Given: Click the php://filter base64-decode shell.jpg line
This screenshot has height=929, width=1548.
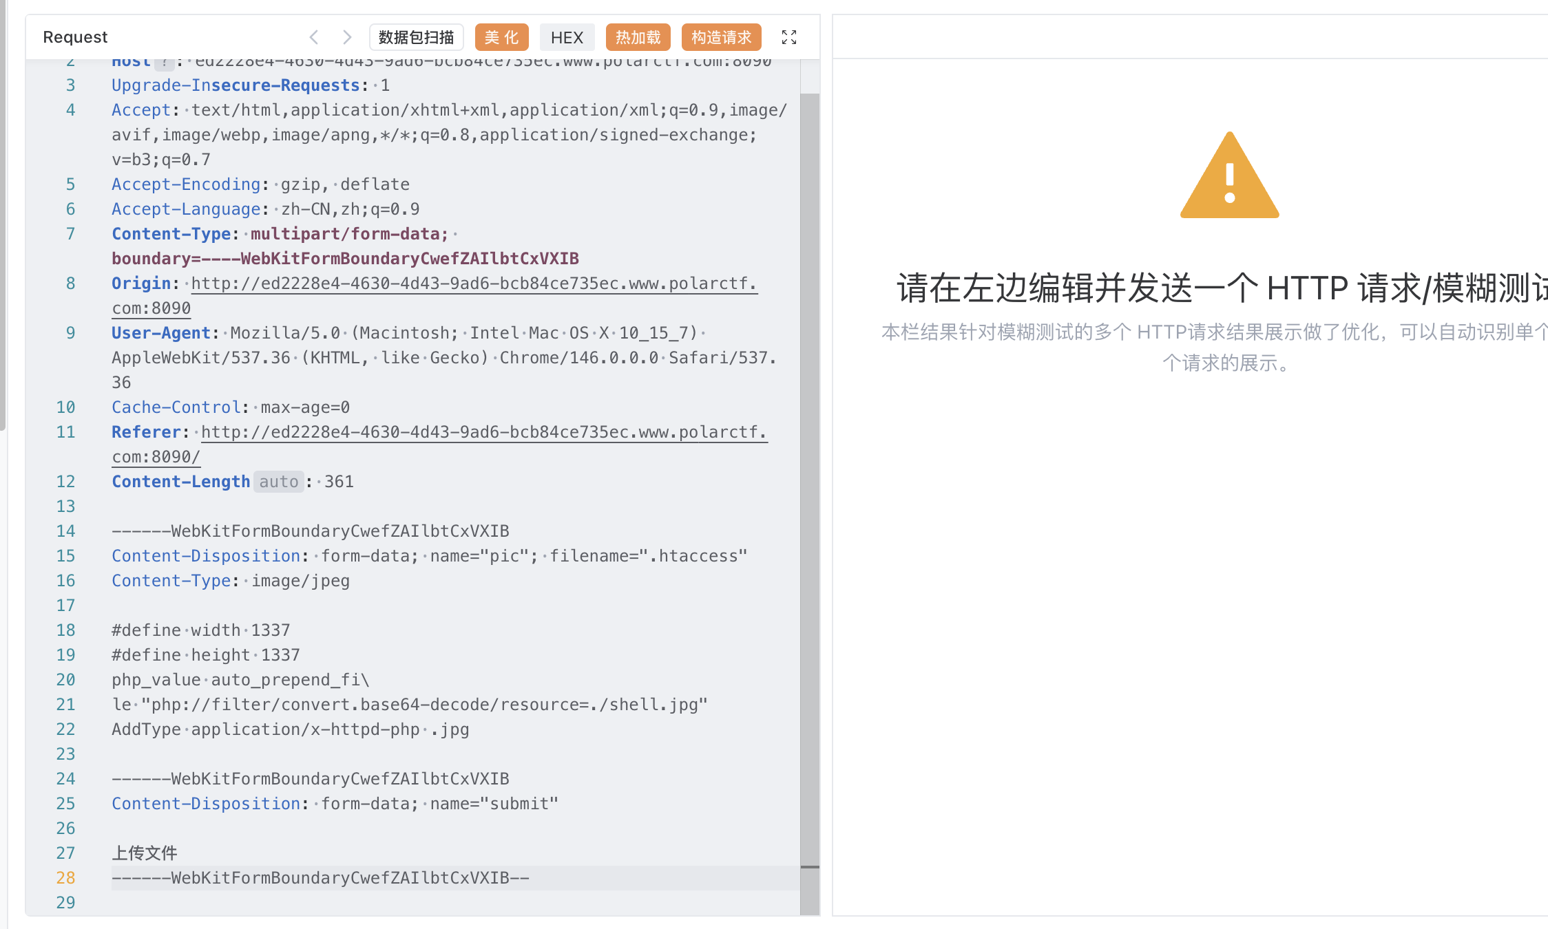Looking at the screenshot, I should pos(410,705).
